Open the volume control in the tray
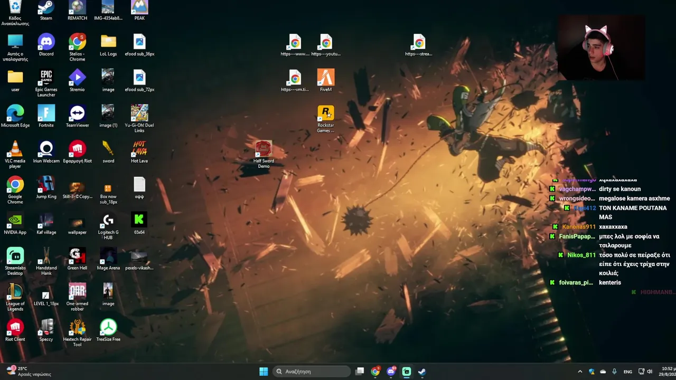Screen dimensions: 676x380 pos(650,372)
